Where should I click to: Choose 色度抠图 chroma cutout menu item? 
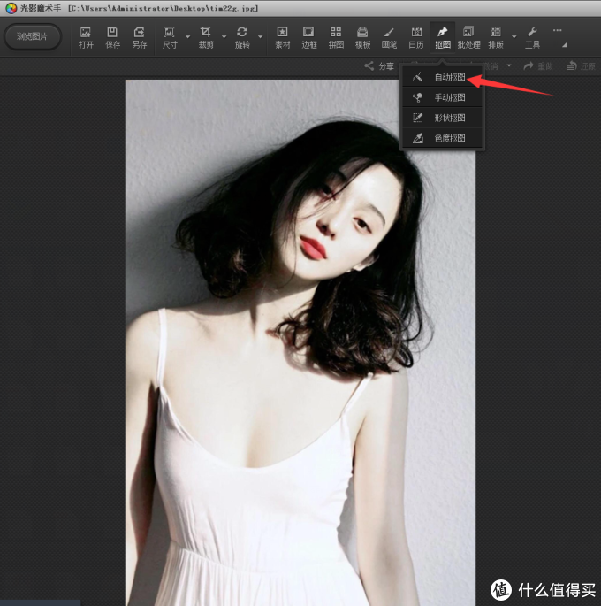(443, 138)
